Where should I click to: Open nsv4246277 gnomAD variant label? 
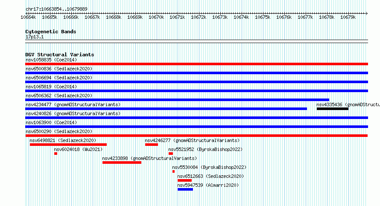click(192, 140)
